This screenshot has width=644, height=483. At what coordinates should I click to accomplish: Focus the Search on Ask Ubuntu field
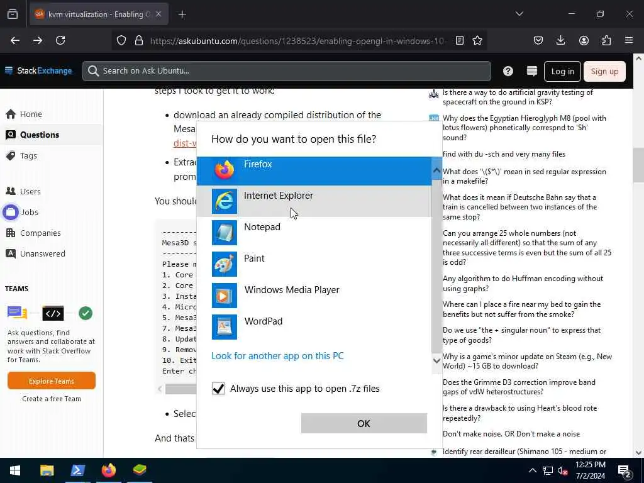pos(286,71)
